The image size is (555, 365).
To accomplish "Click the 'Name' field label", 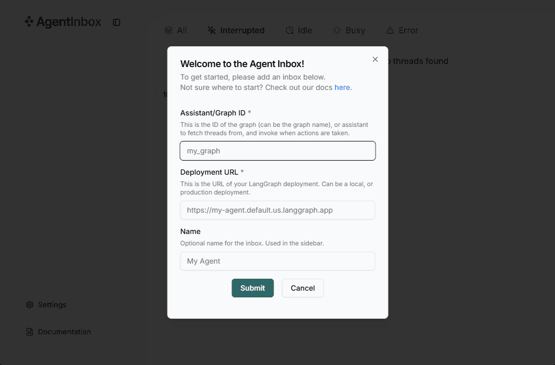I will pos(190,231).
